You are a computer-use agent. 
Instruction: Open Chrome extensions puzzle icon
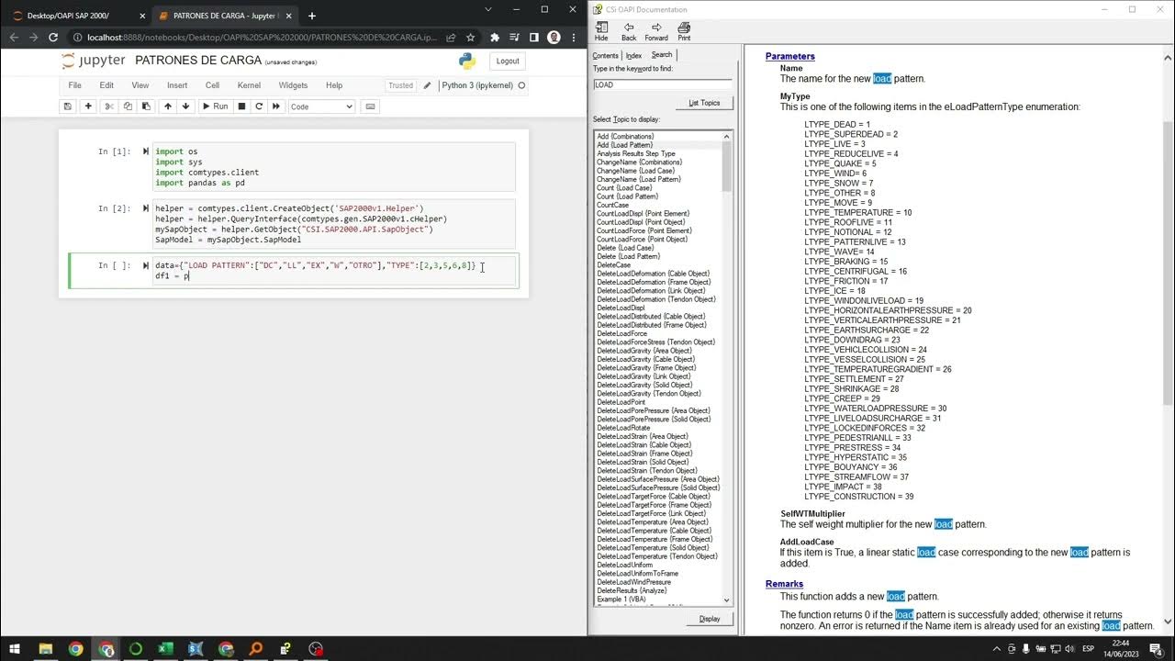pyautogui.click(x=495, y=38)
